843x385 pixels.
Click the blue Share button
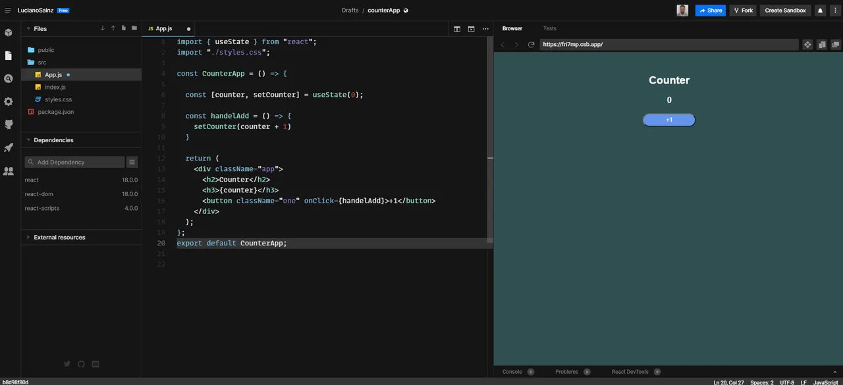(x=711, y=11)
